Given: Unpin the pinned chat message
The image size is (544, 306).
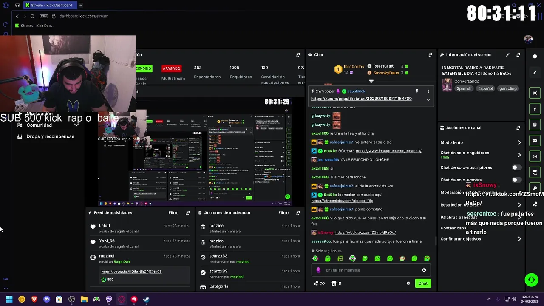Looking at the screenshot, I should 417,91.
